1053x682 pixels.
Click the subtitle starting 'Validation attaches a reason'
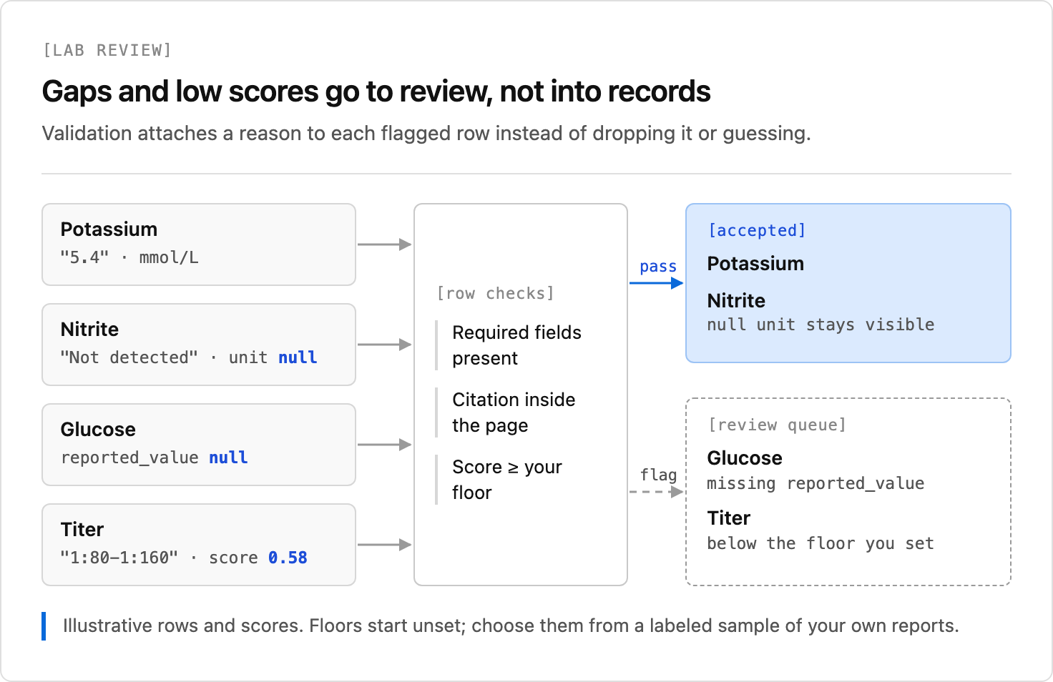(426, 134)
